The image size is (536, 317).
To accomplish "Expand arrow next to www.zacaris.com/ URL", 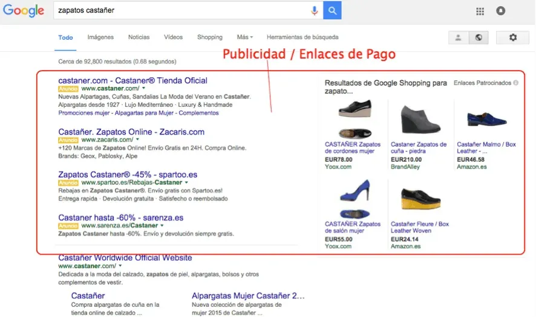I will (x=137, y=139).
